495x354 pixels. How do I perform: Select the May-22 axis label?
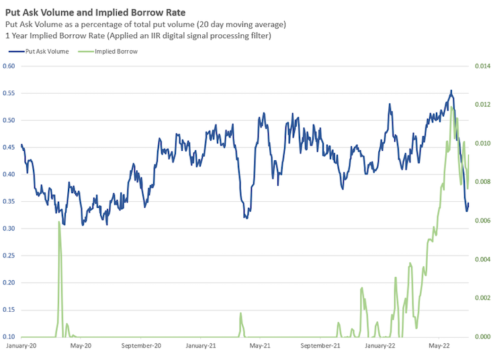[439, 346]
